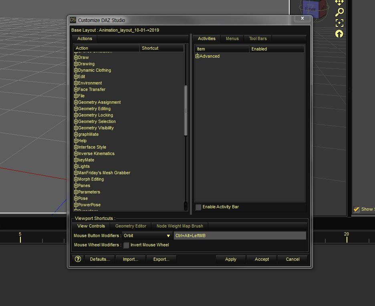Image resolution: width=375 pixels, height=306 pixels.
Task: Select the Actions tab
Action: coord(85,38)
